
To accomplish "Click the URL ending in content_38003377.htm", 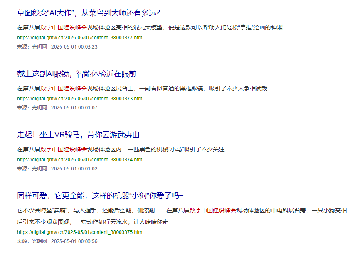I will click(79, 38).
